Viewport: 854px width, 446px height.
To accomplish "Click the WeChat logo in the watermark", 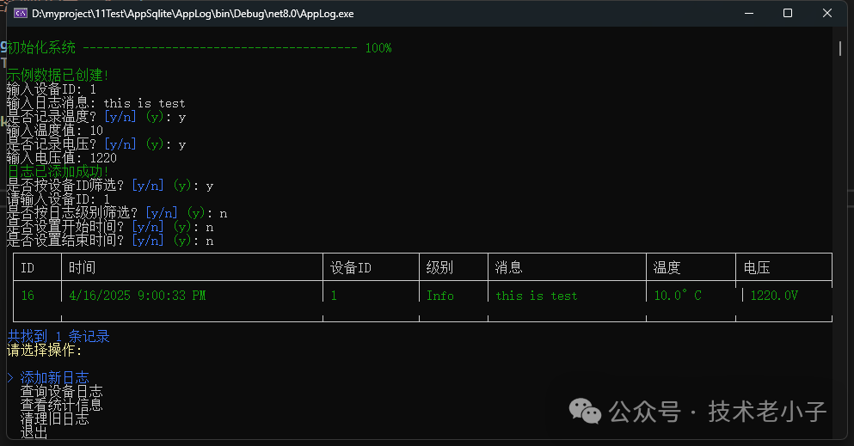I will (x=588, y=411).
